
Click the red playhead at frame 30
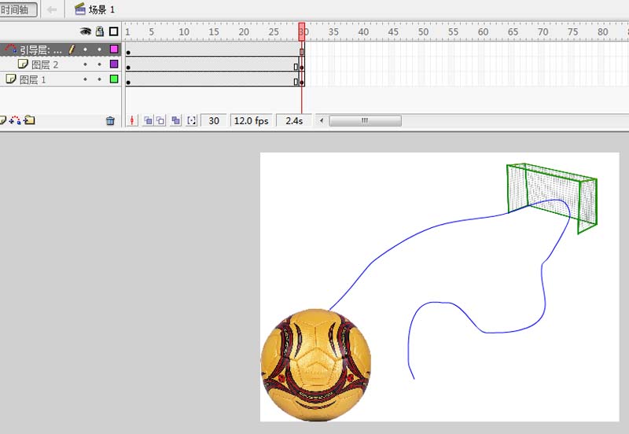click(302, 31)
